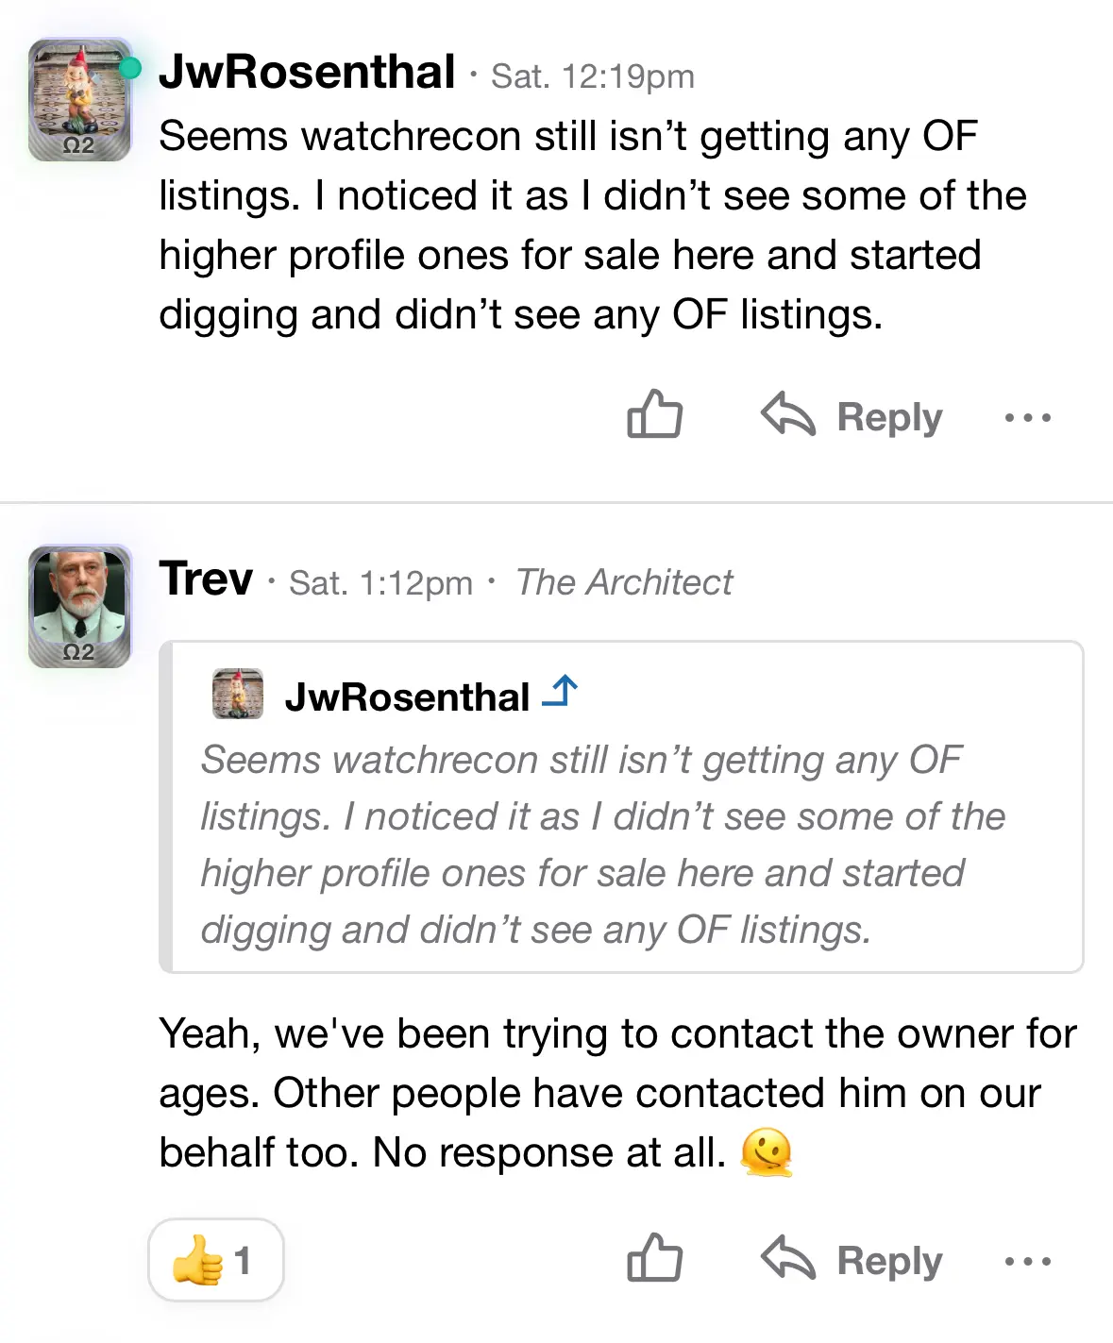This screenshot has height=1343, width=1113.
Task: Reply to Trev's post
Action: [x=852, y=1260]
